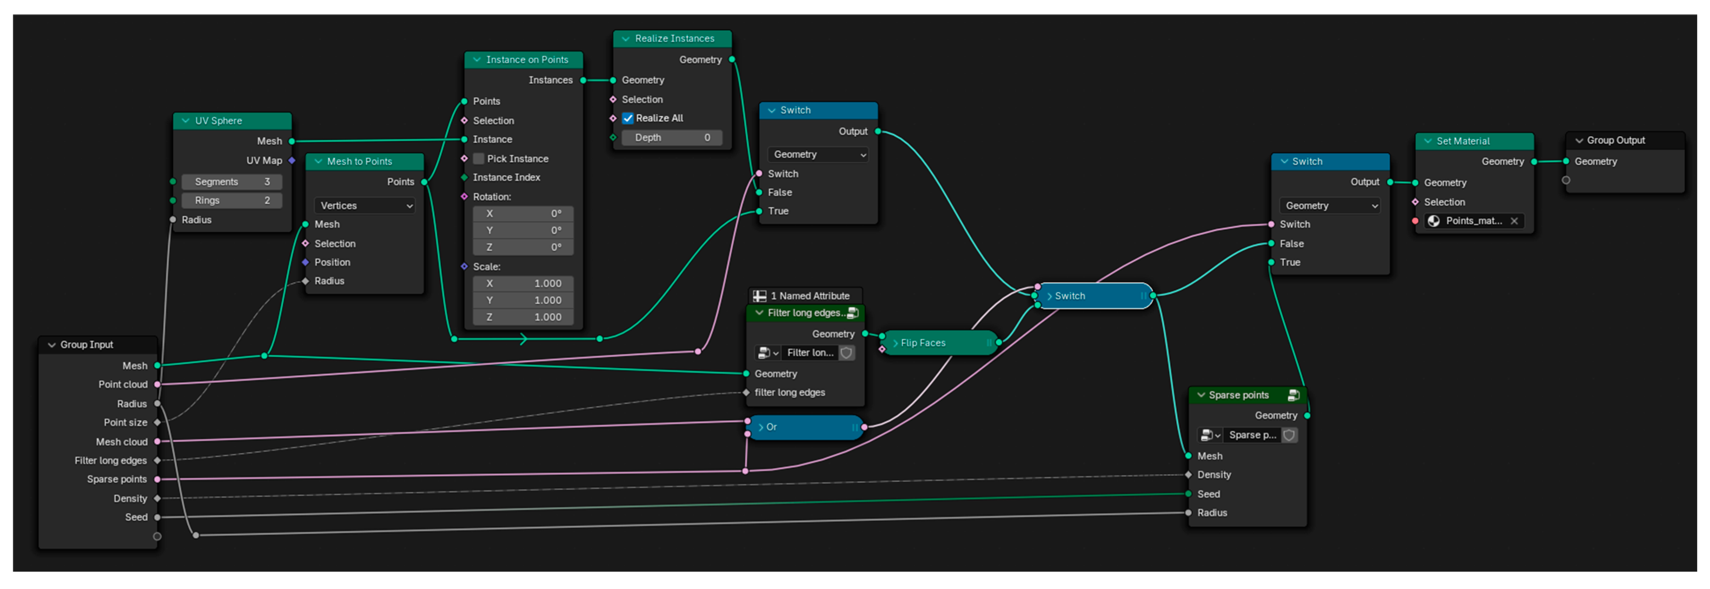This screenshot has width=1710, height=589.
Task: Click the Named Attribute spreadsheet icon
Action: [x=760, y=296]
